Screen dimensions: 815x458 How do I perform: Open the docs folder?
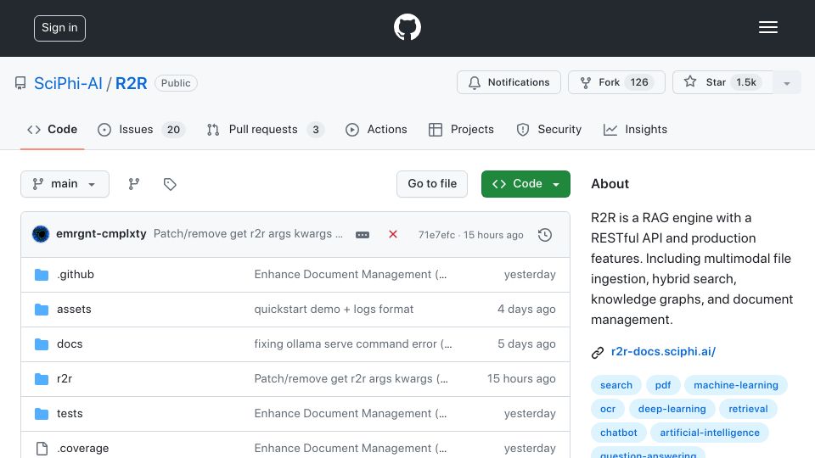[x=70, y=343]
